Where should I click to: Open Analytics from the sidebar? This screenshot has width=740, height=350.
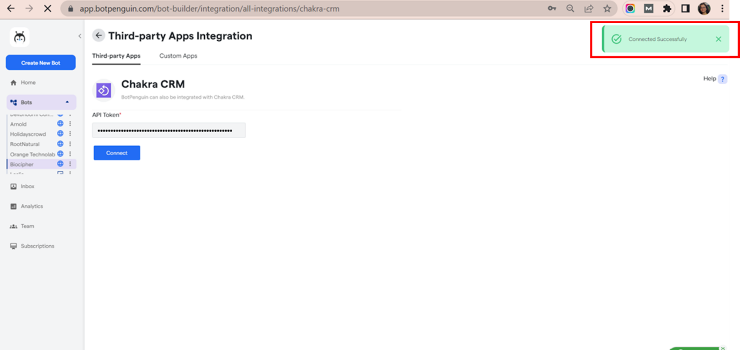click(32, 206)
